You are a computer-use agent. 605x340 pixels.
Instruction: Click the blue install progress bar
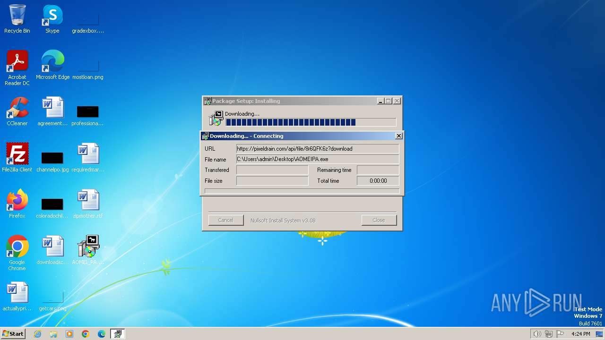pos(311,122)
